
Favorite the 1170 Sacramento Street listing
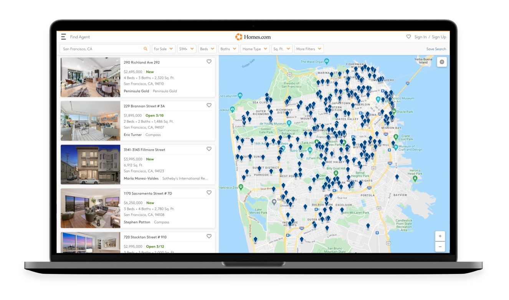coord(209,193)
